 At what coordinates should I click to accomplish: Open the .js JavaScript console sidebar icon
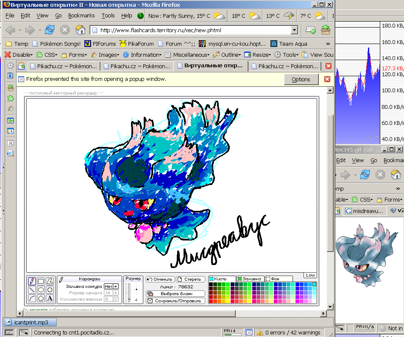(10, 143)
